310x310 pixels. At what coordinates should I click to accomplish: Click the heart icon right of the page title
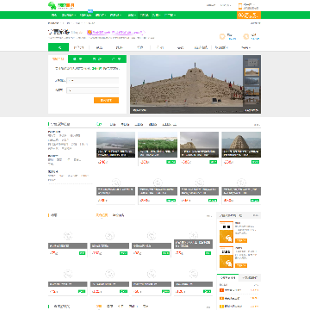click(222, 36)
